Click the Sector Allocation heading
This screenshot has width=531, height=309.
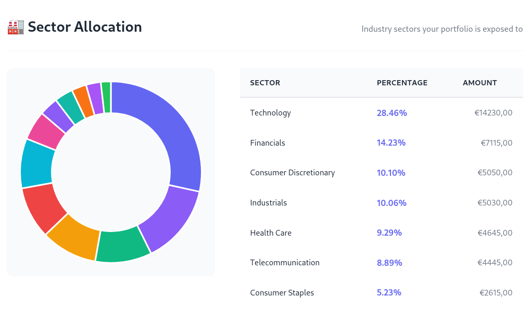pyautogui.click(x=85, y=27)
